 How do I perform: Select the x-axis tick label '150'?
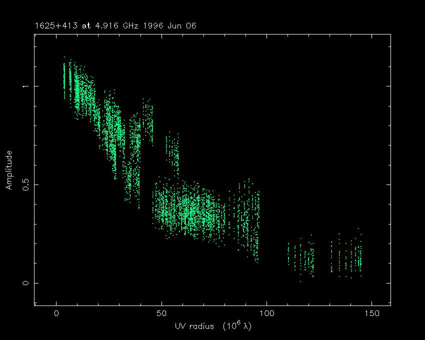(371, 313)
